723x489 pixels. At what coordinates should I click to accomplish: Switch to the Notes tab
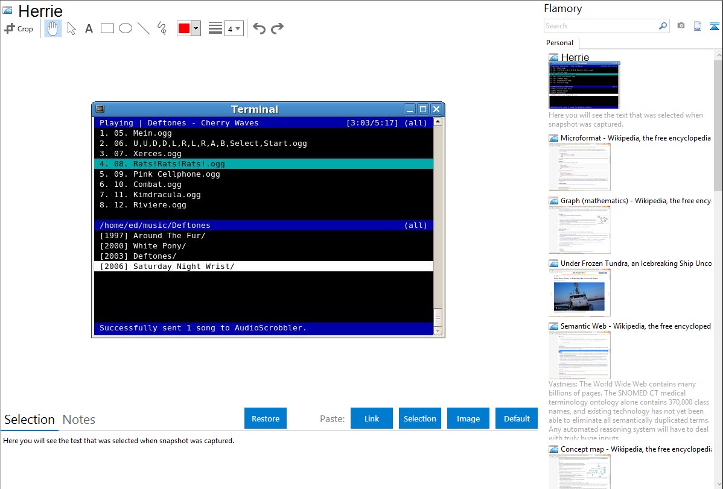coord(79,420)
